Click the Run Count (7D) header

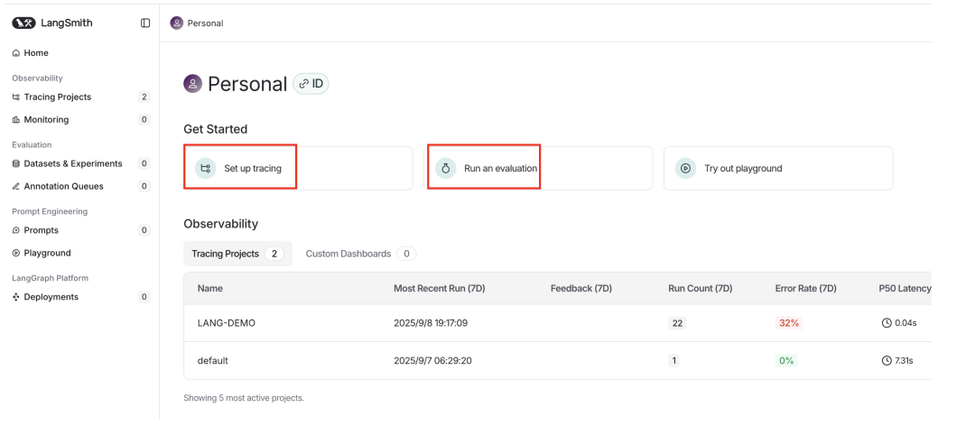(701, 289)
